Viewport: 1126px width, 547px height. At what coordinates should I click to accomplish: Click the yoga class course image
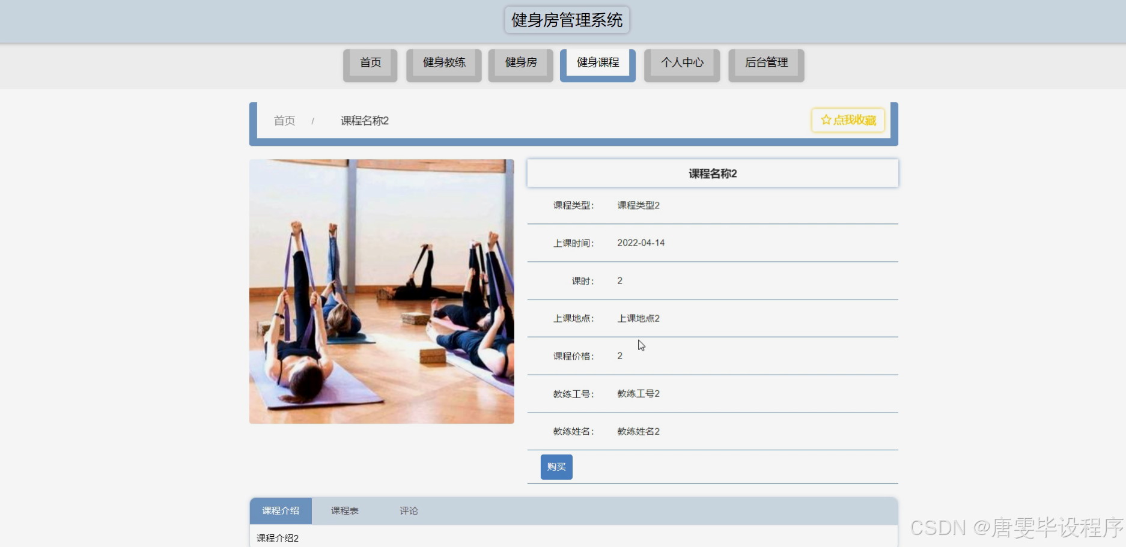(382, 291)
